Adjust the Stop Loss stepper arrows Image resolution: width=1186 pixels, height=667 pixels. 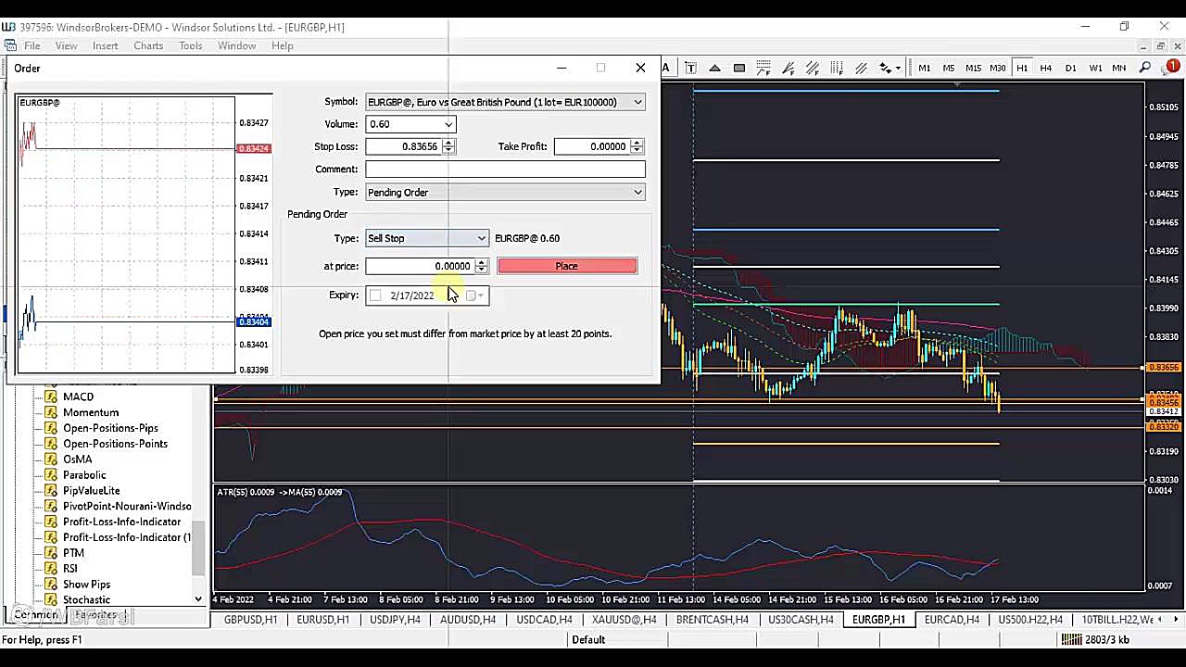tap(448, 146)
